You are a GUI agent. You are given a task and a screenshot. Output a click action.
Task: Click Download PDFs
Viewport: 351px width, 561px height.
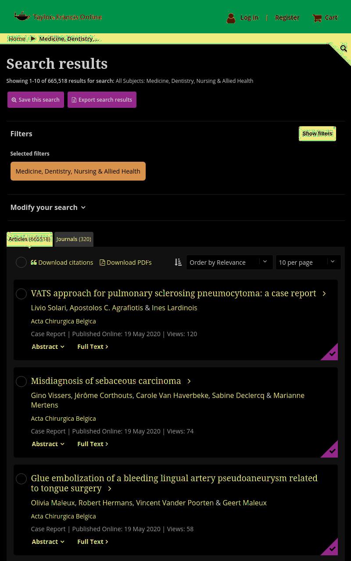(125, 263)
